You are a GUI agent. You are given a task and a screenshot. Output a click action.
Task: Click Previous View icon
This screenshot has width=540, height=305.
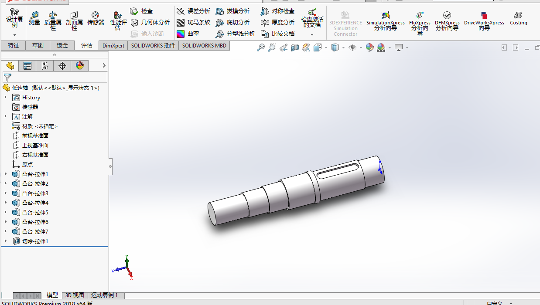pos(284,47)
